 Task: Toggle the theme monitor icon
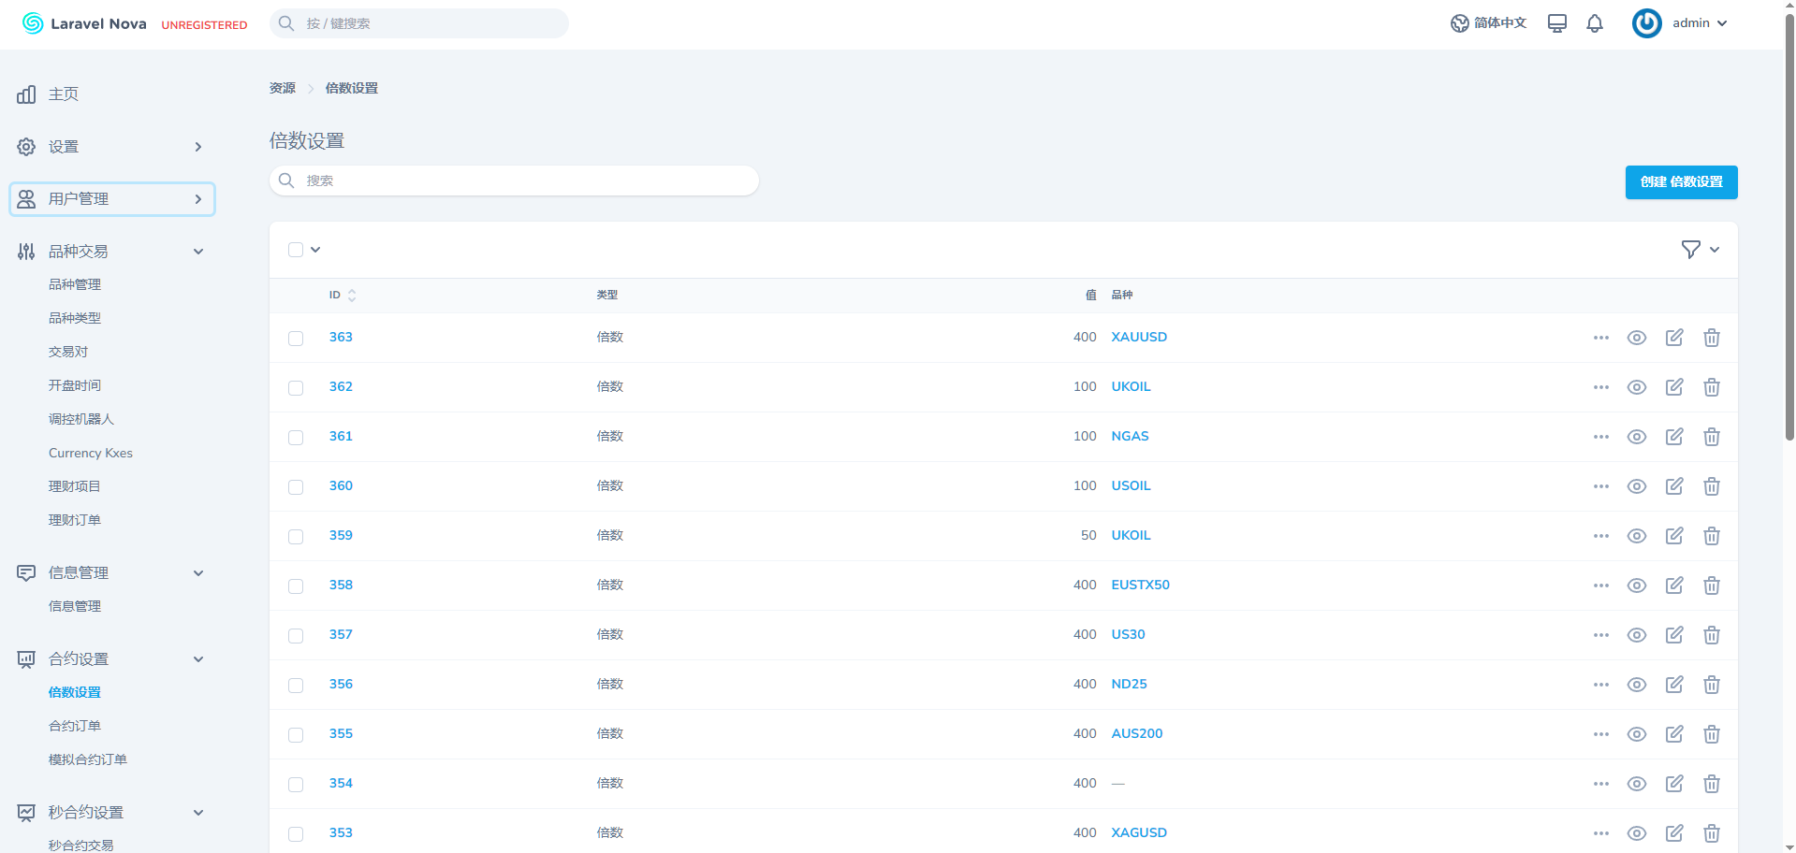1557,23
